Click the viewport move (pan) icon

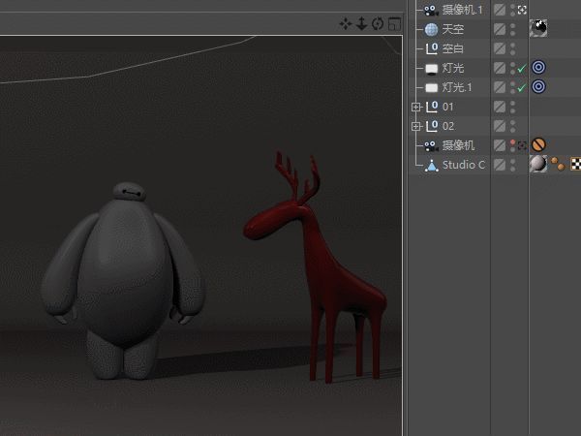click(x=346, y=24)
